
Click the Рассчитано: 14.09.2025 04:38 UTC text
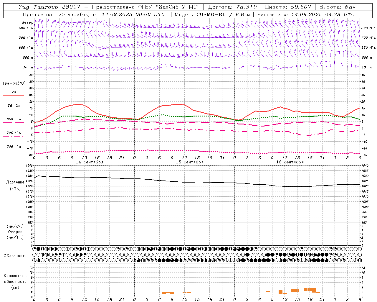tap(305, 14)
